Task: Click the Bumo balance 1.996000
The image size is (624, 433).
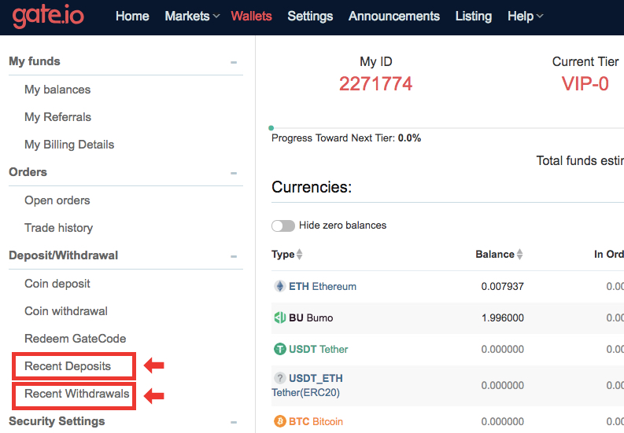Action: (x=502, y=317)
